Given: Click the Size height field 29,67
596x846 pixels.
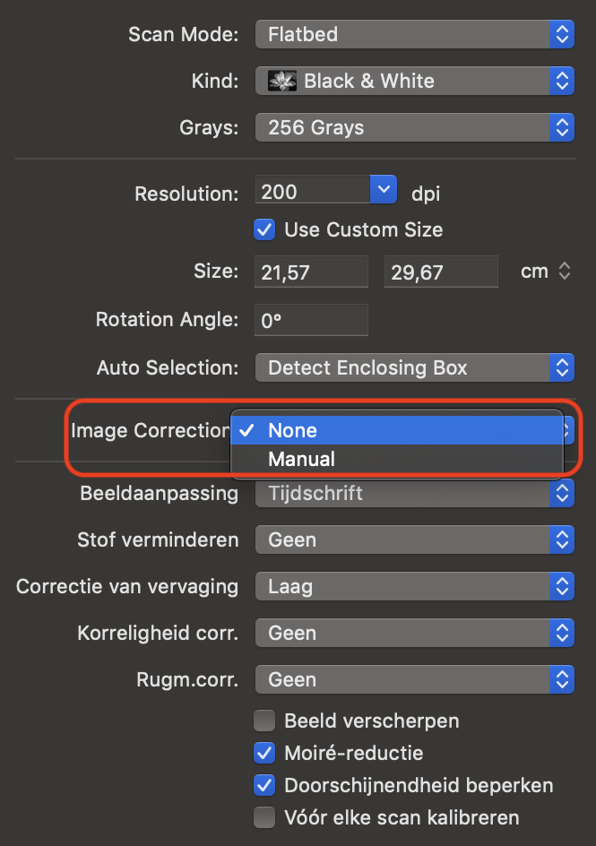Looking at the screenshot, I should (441, 272).
